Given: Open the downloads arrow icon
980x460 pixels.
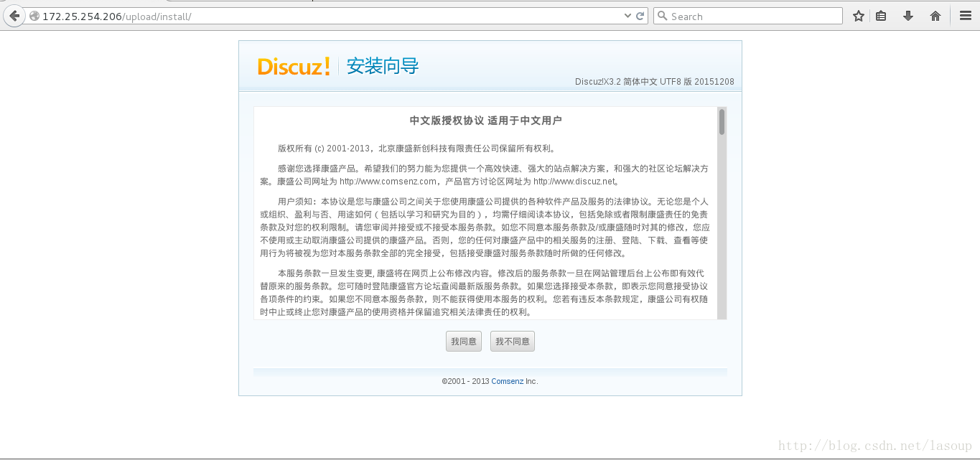Looking at the screenshot, I should click(908, 16).
